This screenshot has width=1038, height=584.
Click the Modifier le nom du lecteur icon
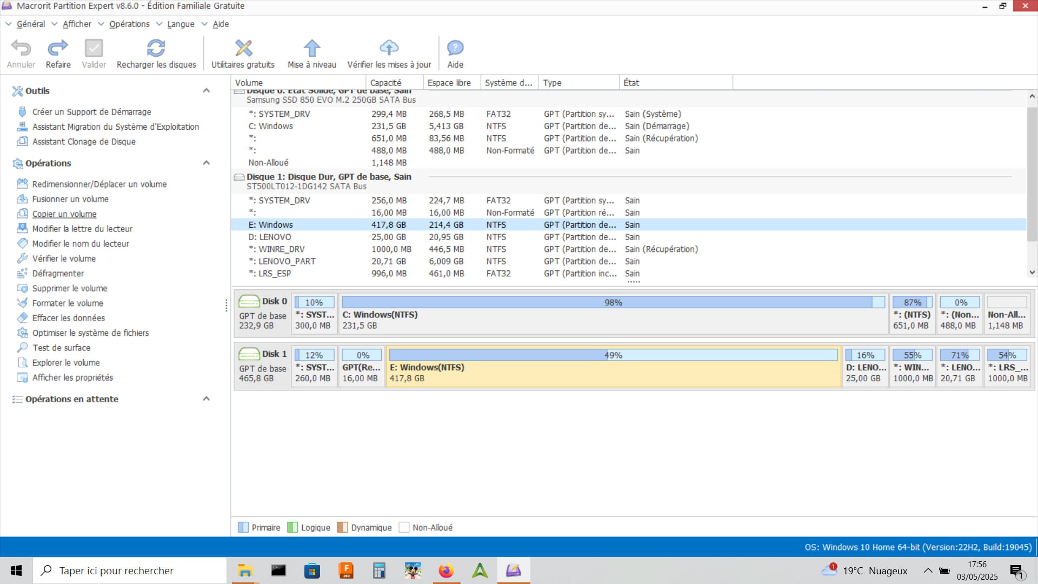[x=22, y=243]
